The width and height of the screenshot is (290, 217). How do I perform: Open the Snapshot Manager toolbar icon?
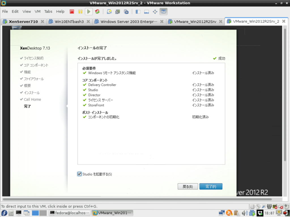coord(126,12)
